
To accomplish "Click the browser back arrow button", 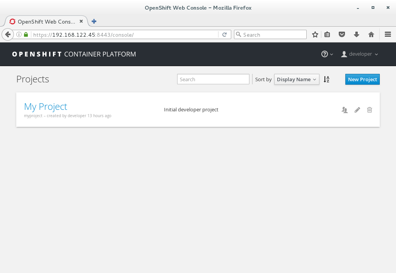I will 7,34.
